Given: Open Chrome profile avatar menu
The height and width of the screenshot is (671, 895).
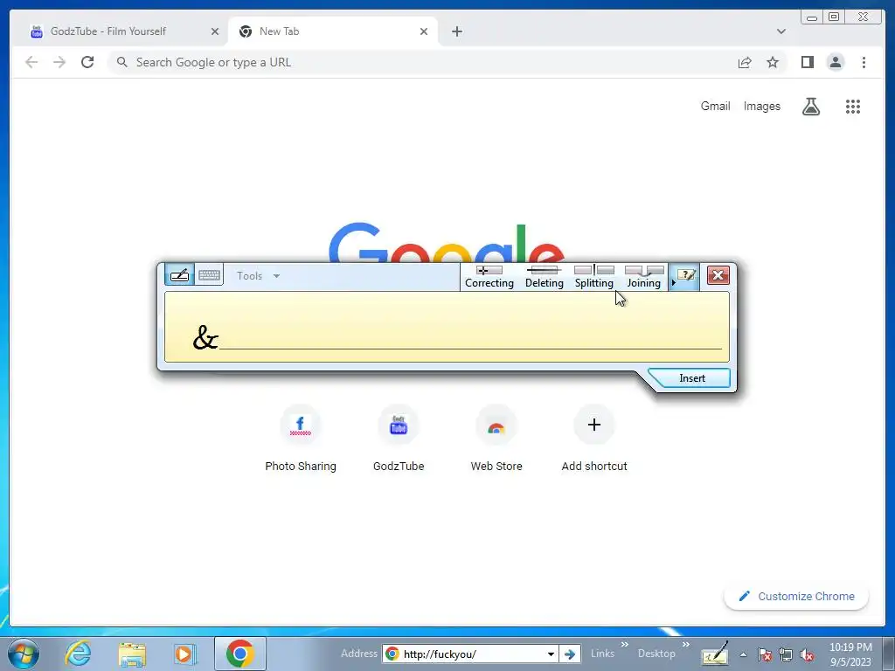Looking at the screenshot, I should pos(835,62).
